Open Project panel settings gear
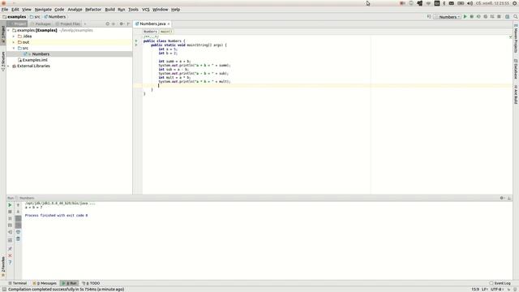This screenshot has height=292, width=519. click(x=122, y=24)
